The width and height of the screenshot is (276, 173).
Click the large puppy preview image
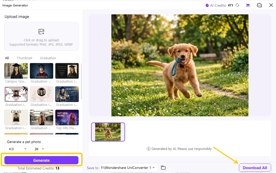click(180, 65)
